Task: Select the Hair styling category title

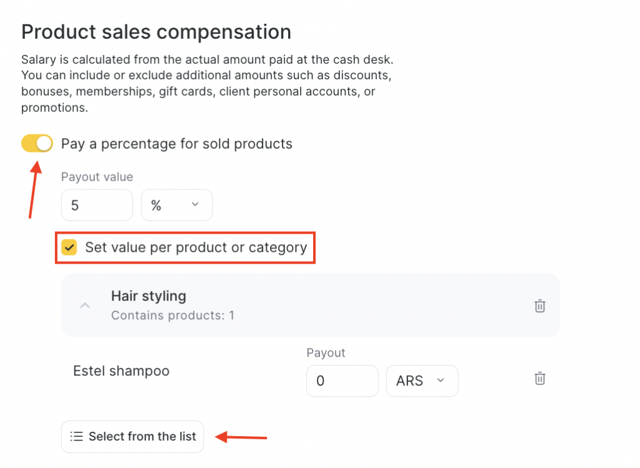Action: click(x=148, y=296)
